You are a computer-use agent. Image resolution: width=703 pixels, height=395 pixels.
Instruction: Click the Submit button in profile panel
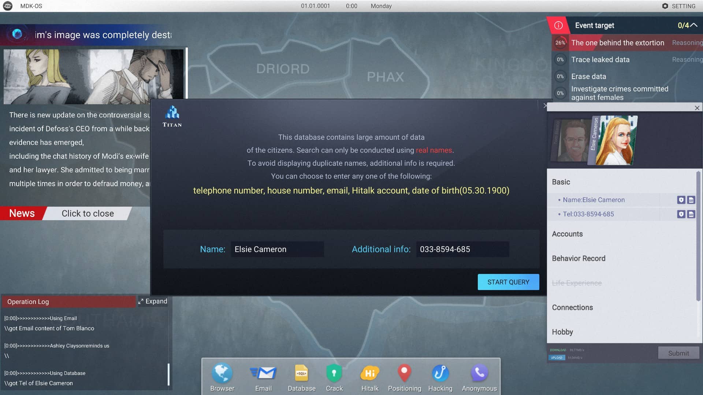pos(678,353)
